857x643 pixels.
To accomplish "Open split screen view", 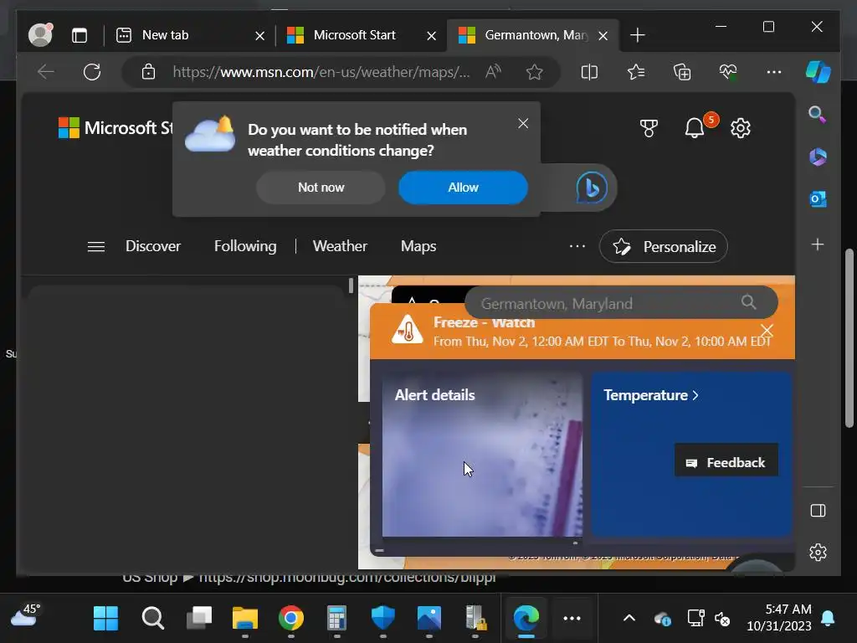I will 589,72.
